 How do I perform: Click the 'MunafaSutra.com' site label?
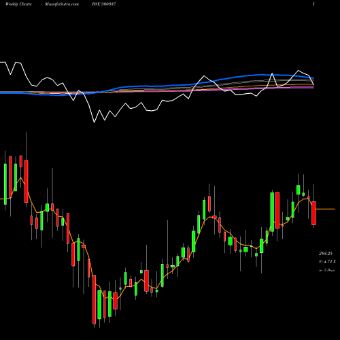[x=62, y=4]
